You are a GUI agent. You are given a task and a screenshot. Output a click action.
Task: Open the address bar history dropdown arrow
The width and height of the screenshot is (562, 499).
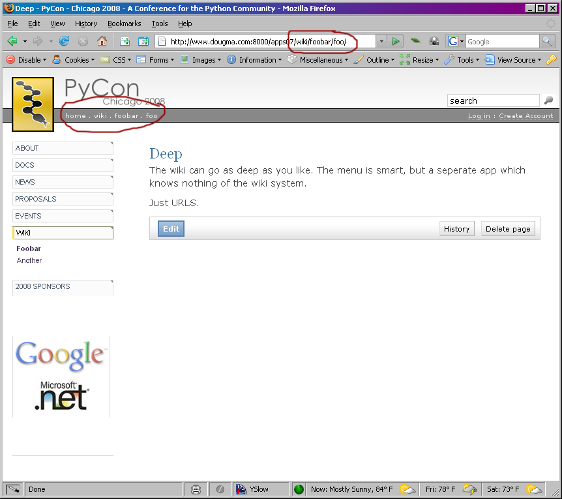point(381,41)
